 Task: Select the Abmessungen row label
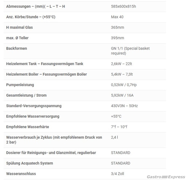[x=35, y=6]
